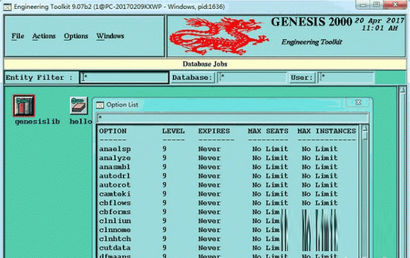Screen dimensions: 410x258
Task: Click the EXPIRES column header
Action: tap(214, 131)
